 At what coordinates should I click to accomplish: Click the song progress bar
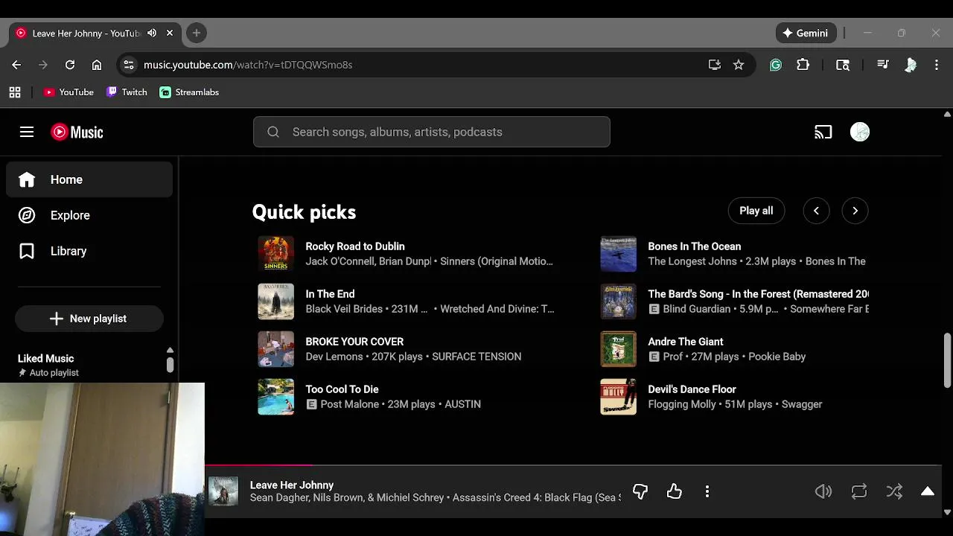pyautogui.click(x=521, y=465)
